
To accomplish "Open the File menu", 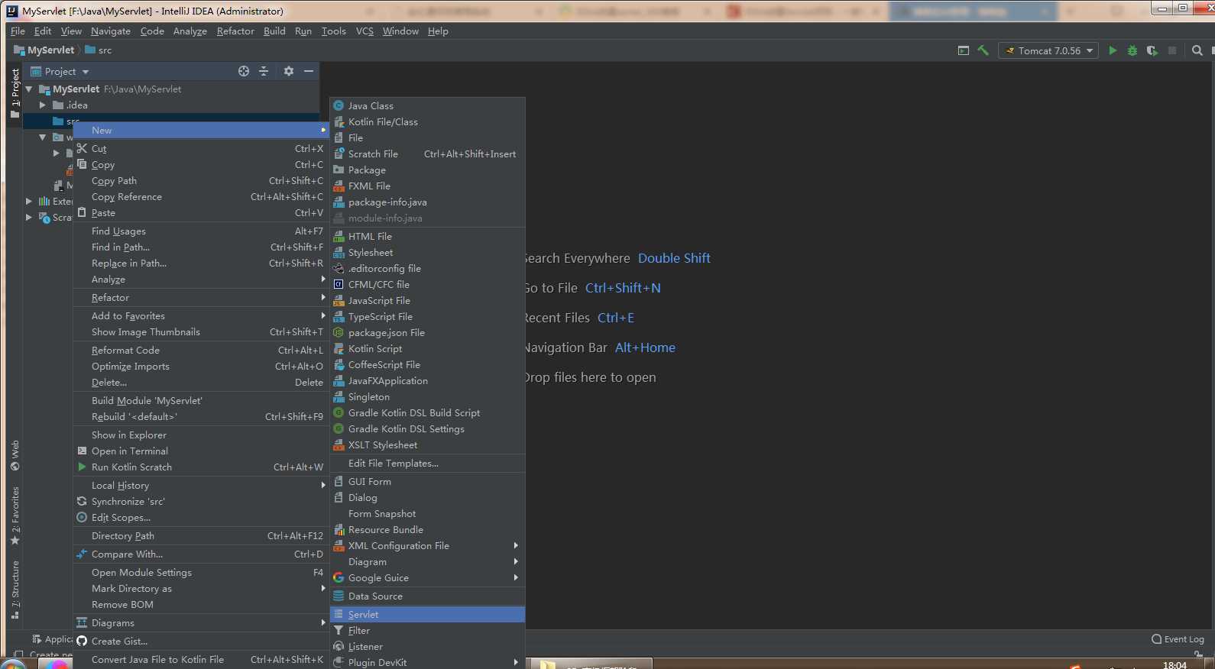I will tap(18, 31).
